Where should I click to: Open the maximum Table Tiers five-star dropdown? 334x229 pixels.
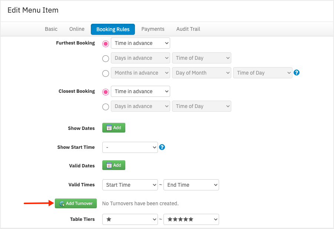[x=191, y=219]
